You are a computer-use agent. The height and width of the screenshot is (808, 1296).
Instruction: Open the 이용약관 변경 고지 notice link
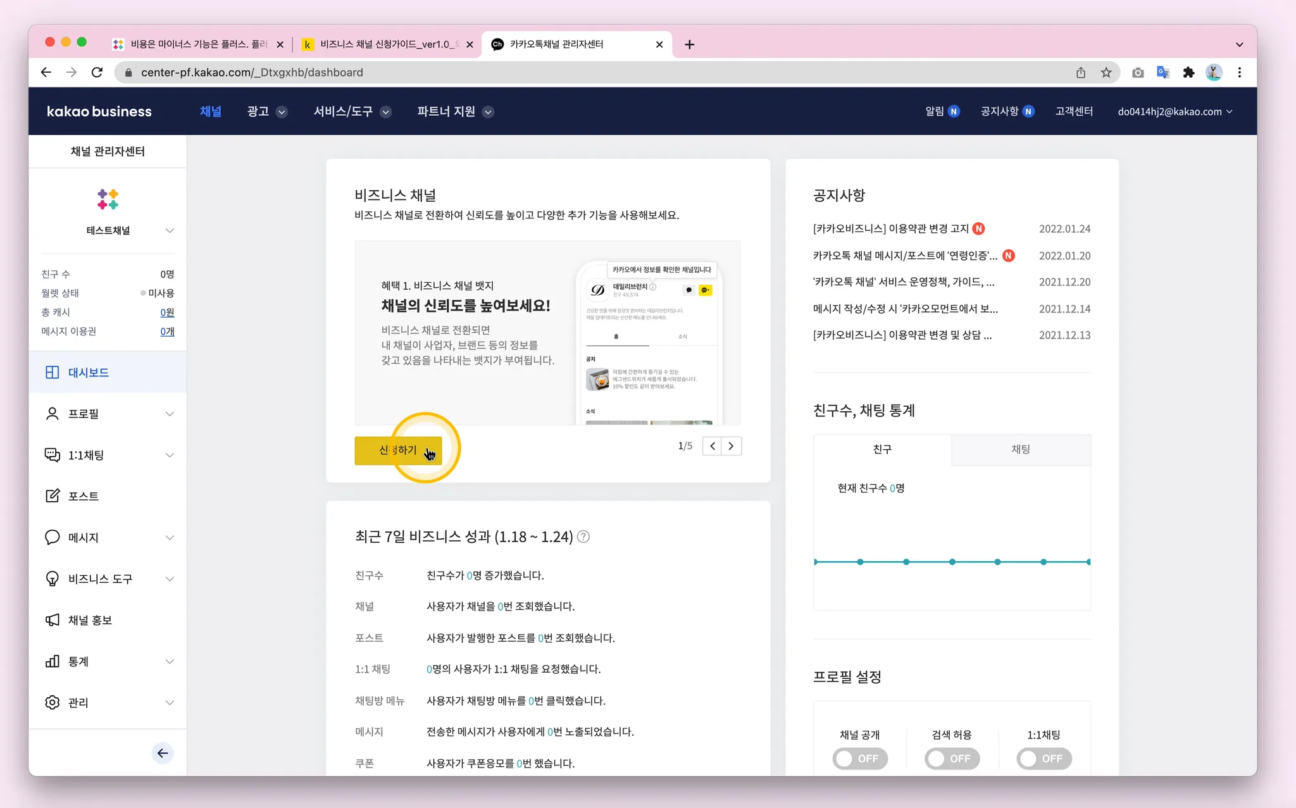pyautogui.click(x=890, y=228)
